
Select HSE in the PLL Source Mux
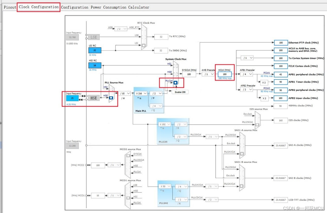(x=111, y=98)
